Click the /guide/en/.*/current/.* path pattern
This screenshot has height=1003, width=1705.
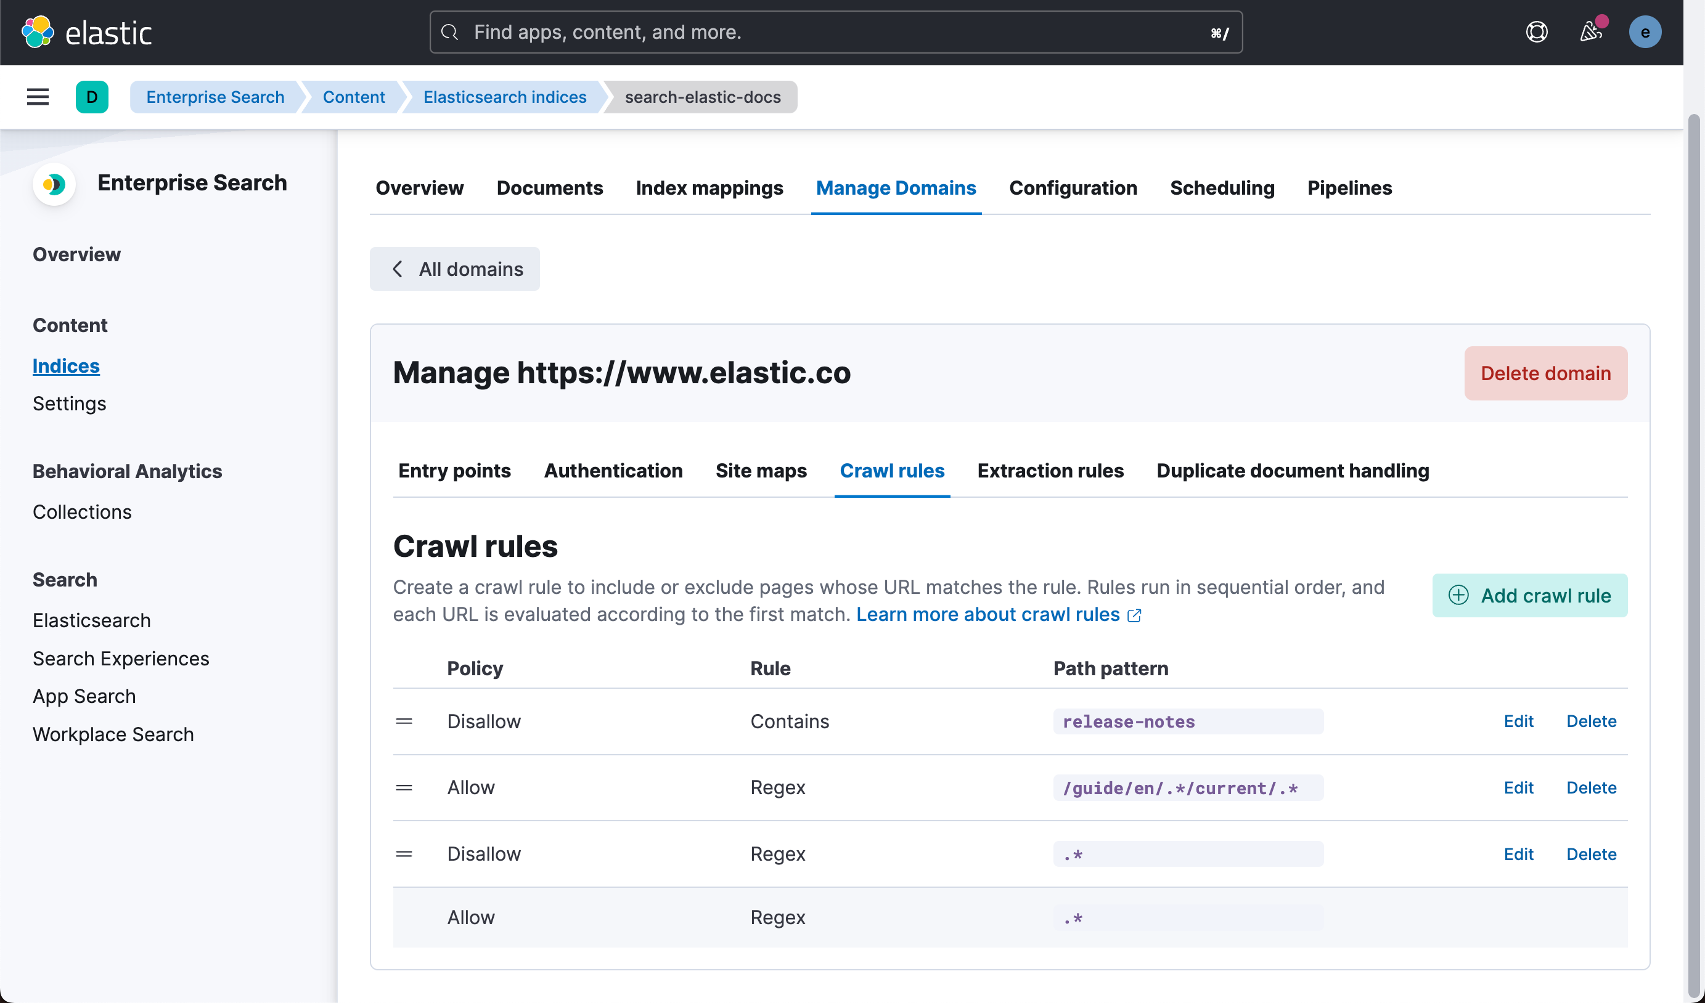[x=1187, y=787]
